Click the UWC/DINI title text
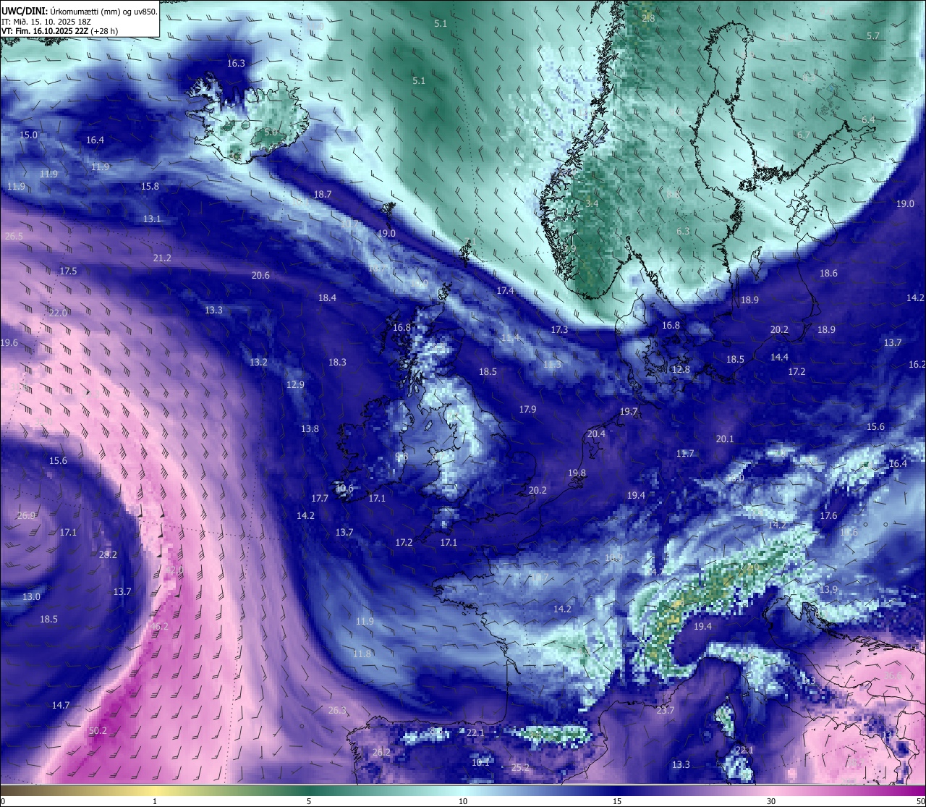 [23, 11]
